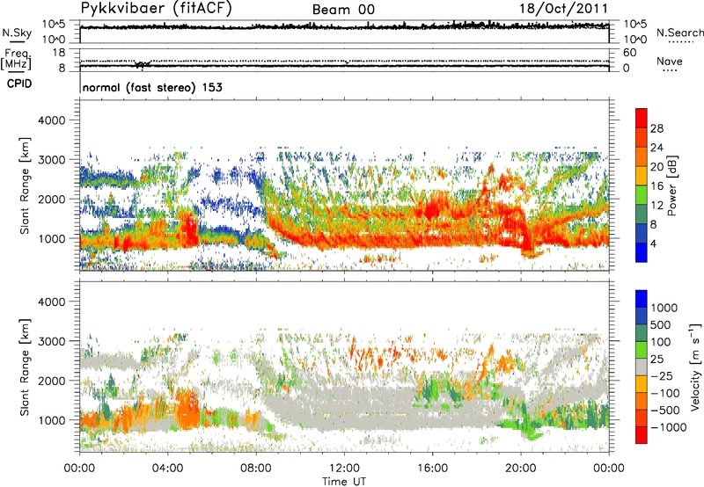Click the 'N.Sky' legend label
Image resolution: width=704 pixels, height=487 pixels.
pyautogui.click(x=17, y=33)
